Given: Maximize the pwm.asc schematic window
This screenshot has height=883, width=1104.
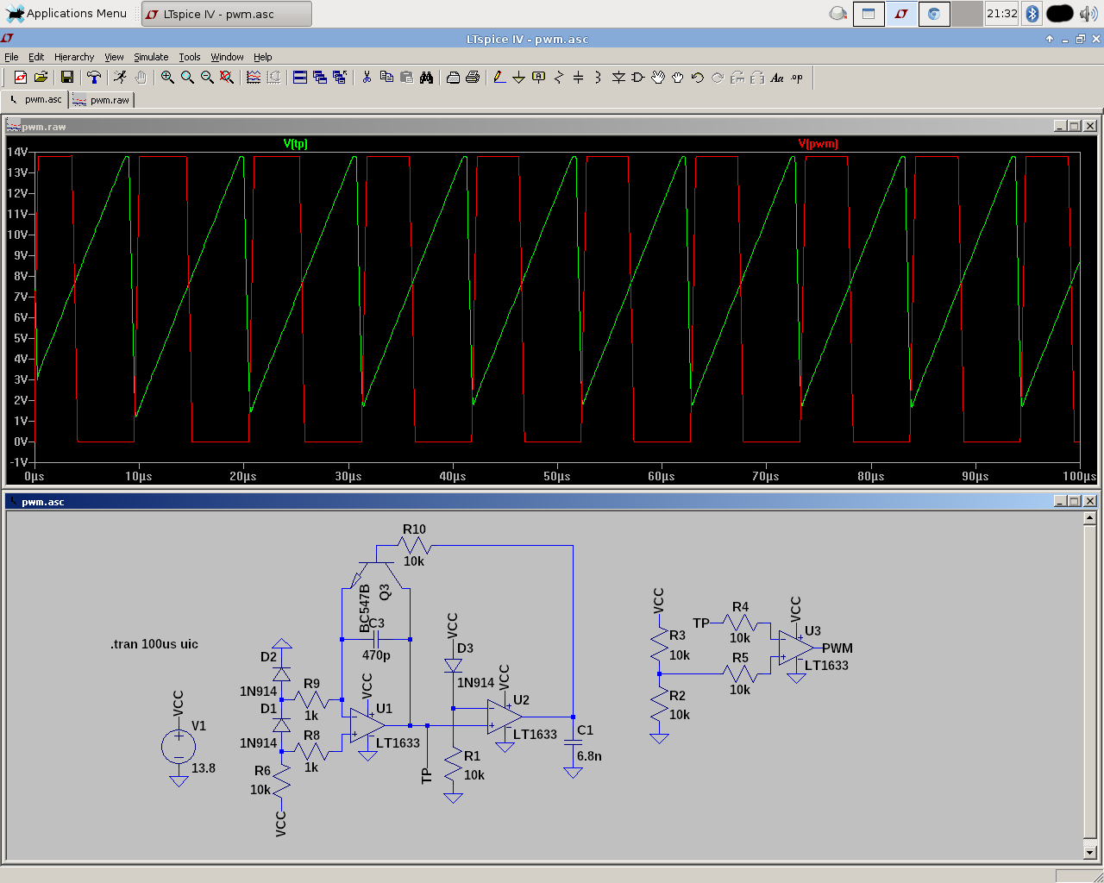Looking at the screenshot, I should click(1075, 501).
